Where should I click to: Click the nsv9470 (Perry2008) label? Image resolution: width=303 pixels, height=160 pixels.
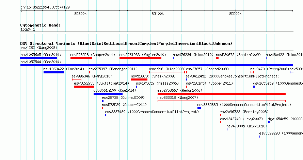(270, 69)
